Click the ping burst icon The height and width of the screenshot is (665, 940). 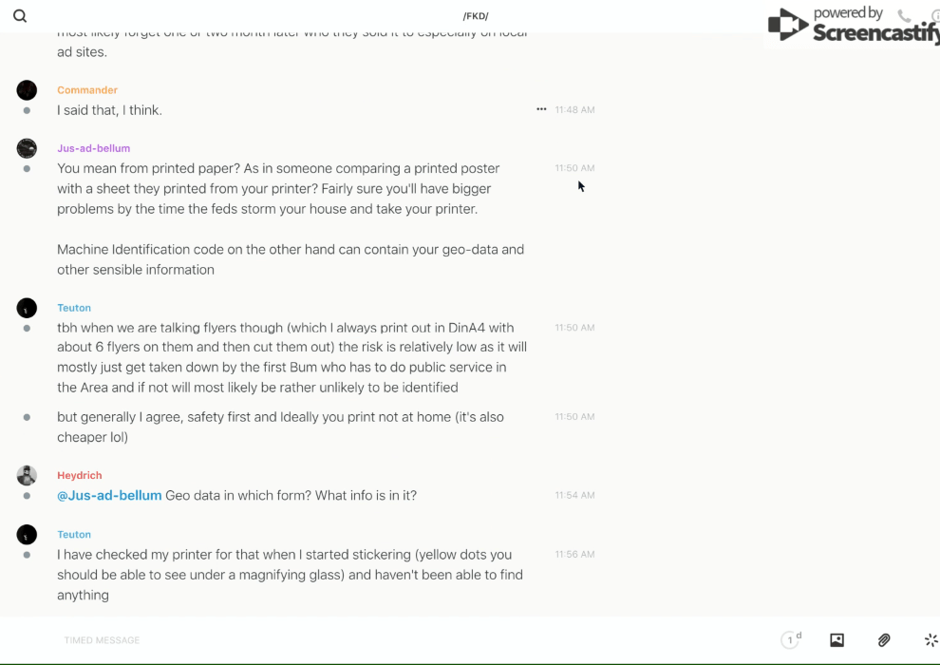[931, 640]
